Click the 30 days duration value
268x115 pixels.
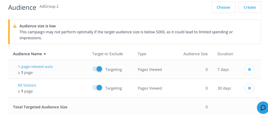click(224, 88)
